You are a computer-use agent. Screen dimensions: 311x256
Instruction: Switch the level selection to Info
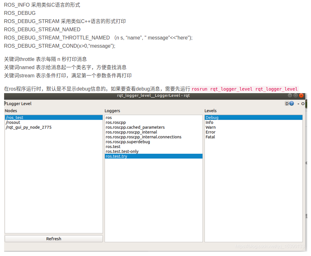point(209,122)
